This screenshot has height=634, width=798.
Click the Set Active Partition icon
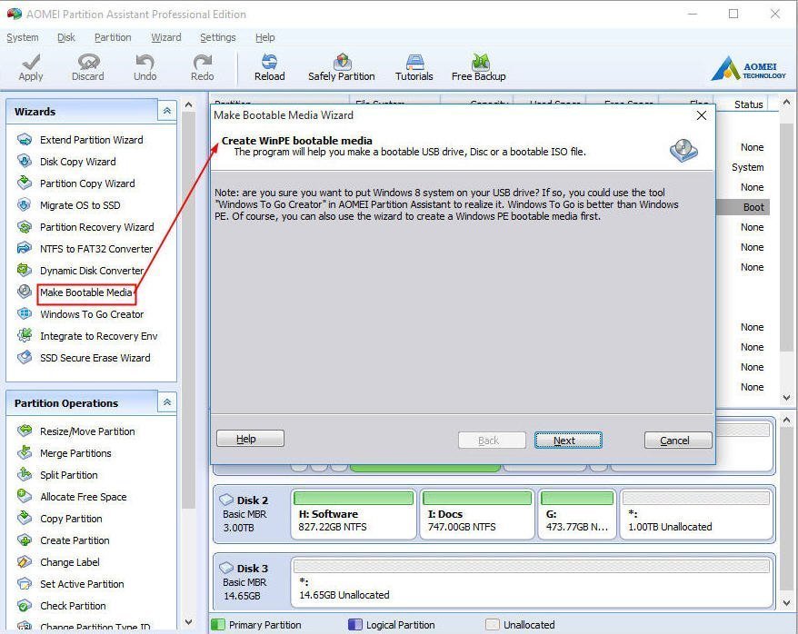click(x=25, y=584)
